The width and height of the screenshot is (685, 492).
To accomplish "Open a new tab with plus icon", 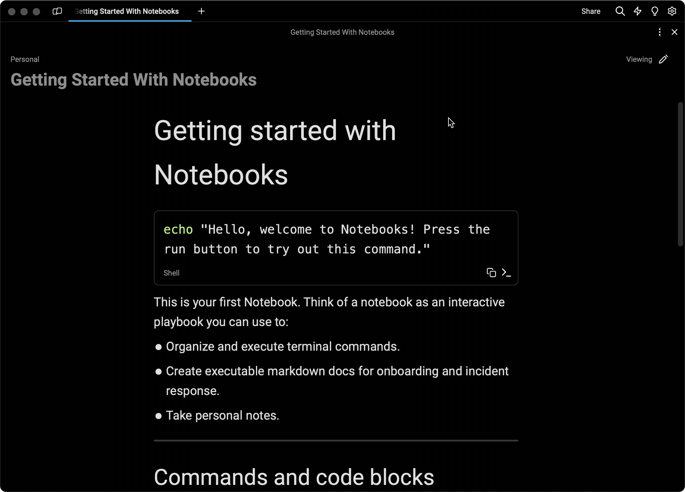I will tap(201, 11).
